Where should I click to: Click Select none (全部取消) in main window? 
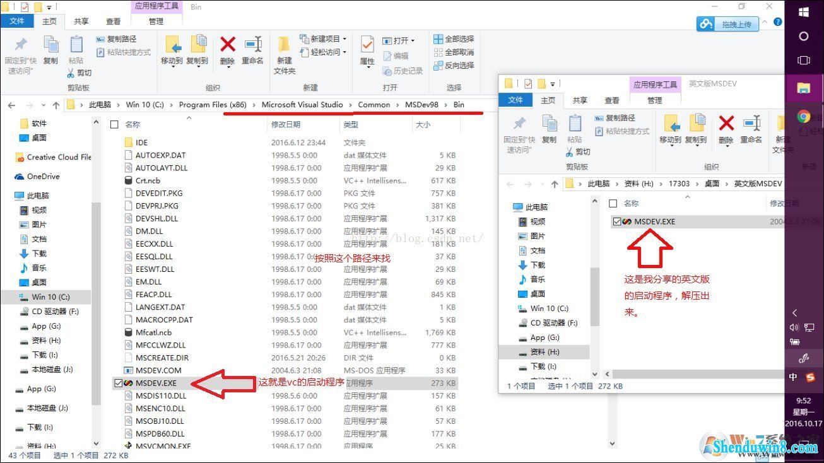tap(454, 52)
